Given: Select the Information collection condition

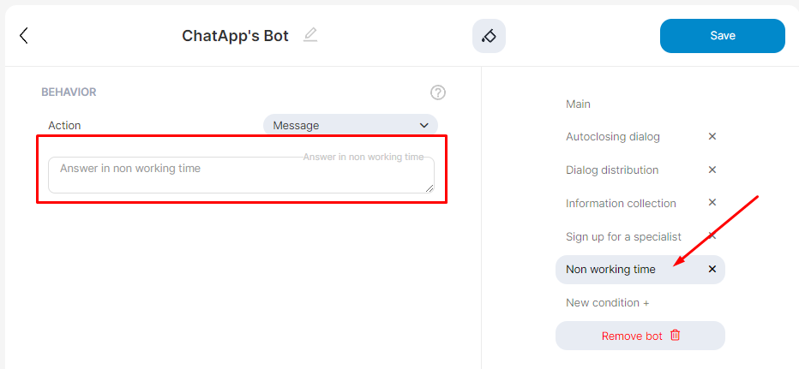Looking at the screenshot, I should click(621, 203).
